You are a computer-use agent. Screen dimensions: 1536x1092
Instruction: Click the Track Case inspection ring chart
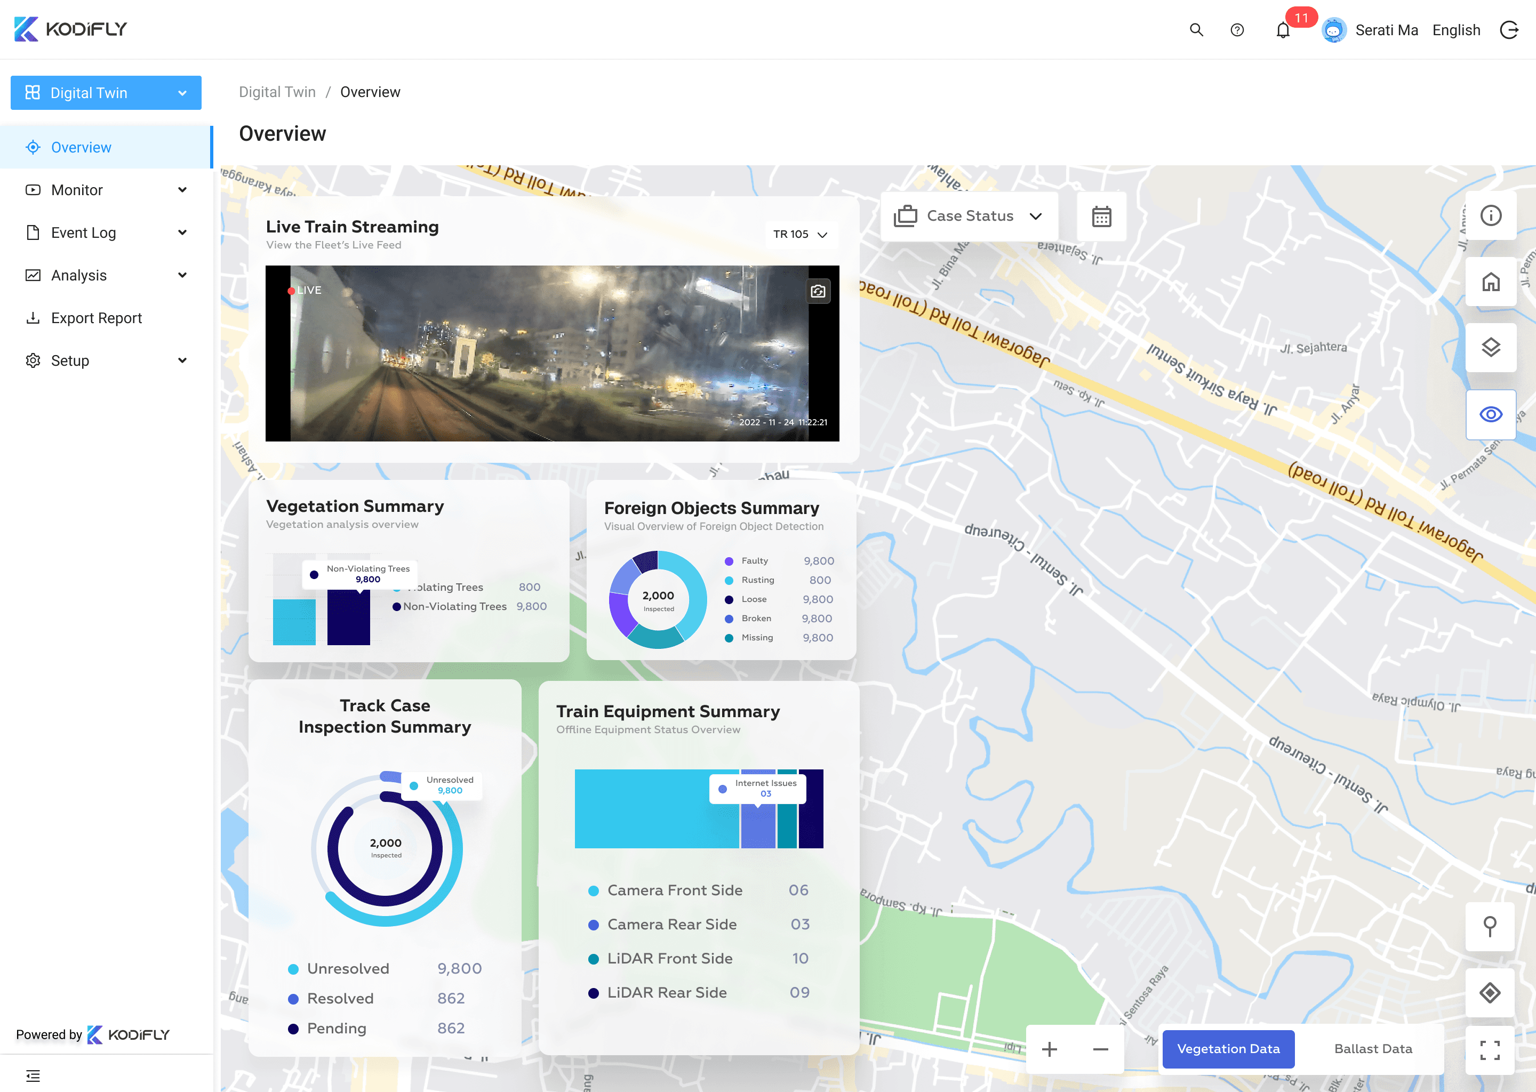click(x=386, y=848)
